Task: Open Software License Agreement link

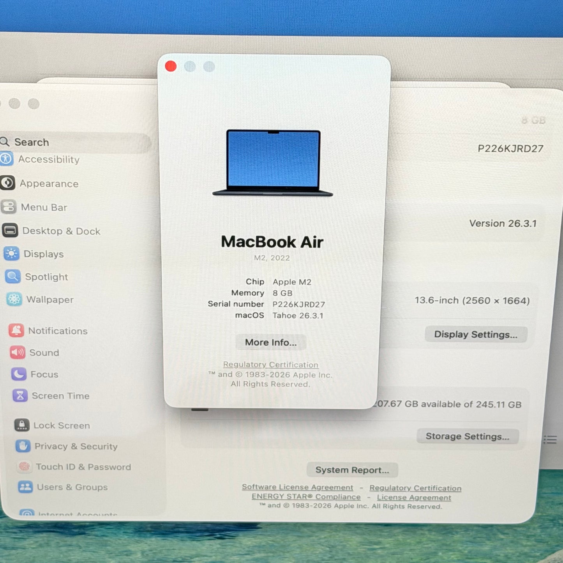Action: click(298, 487)
